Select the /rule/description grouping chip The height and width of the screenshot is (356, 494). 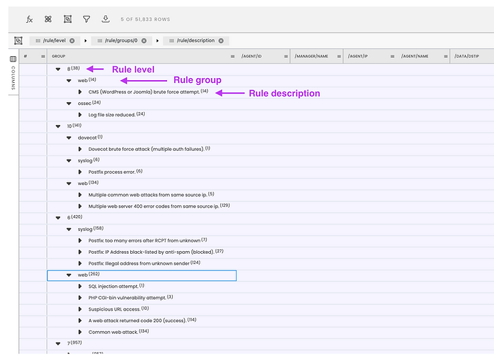(x=196, y=41)
